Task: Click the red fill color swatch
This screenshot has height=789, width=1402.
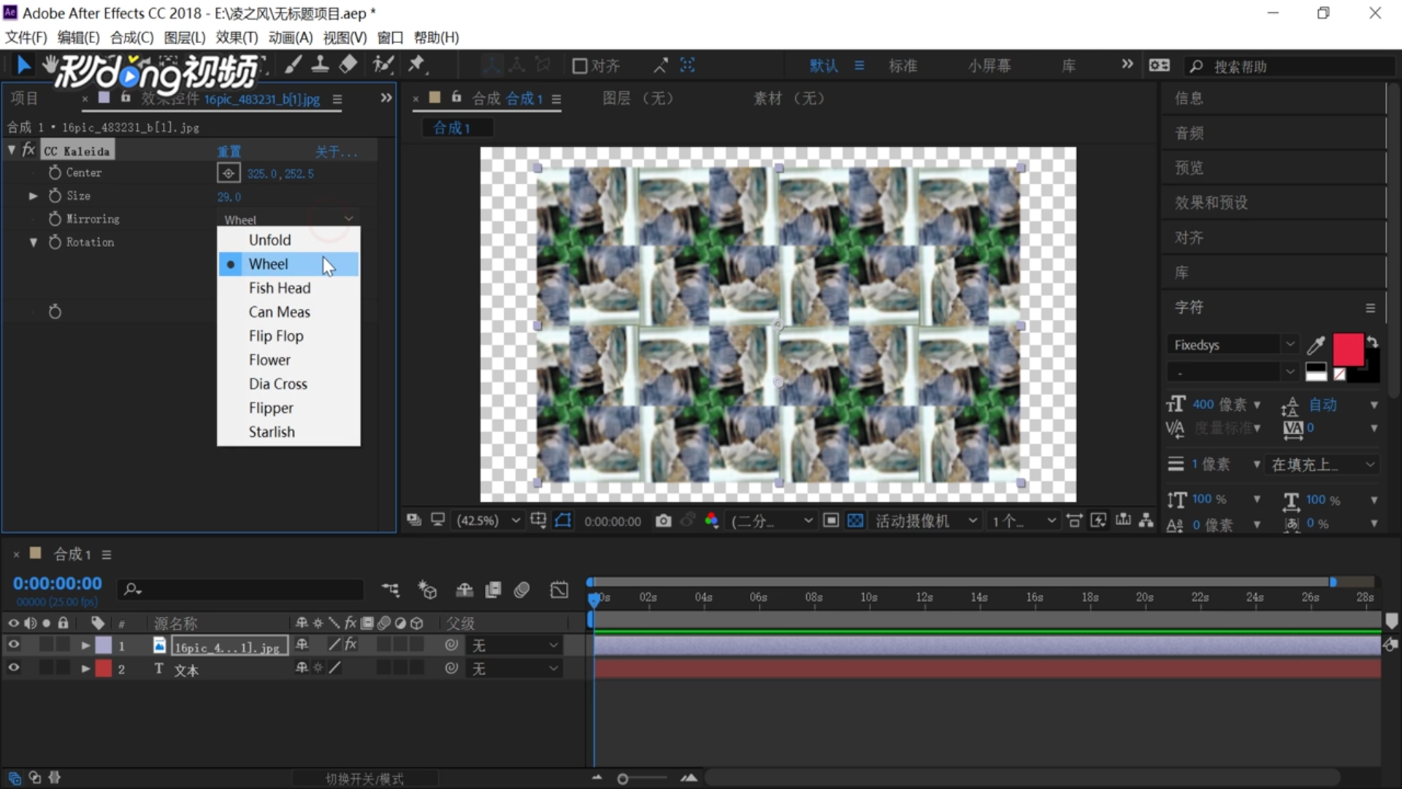Action: click(1347, 349)
